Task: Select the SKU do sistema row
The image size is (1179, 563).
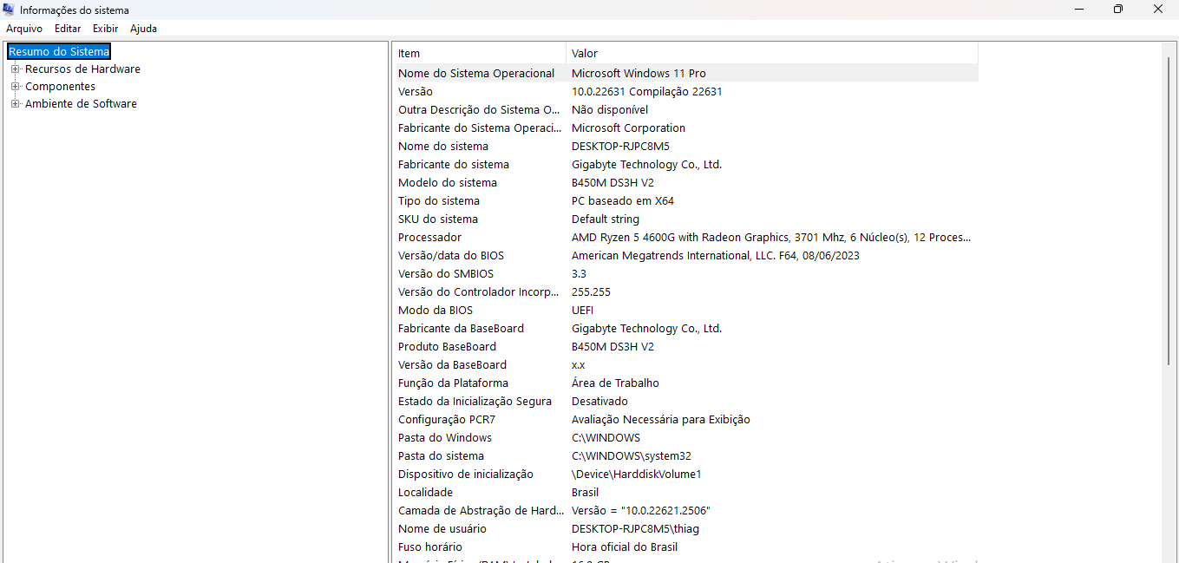Action: pos(685,219)
